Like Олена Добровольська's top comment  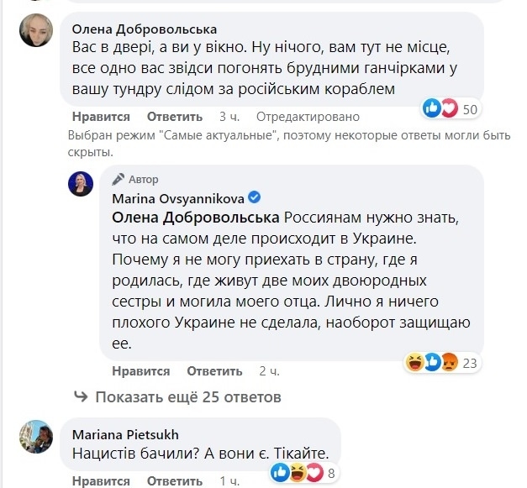tap(101, 117)
